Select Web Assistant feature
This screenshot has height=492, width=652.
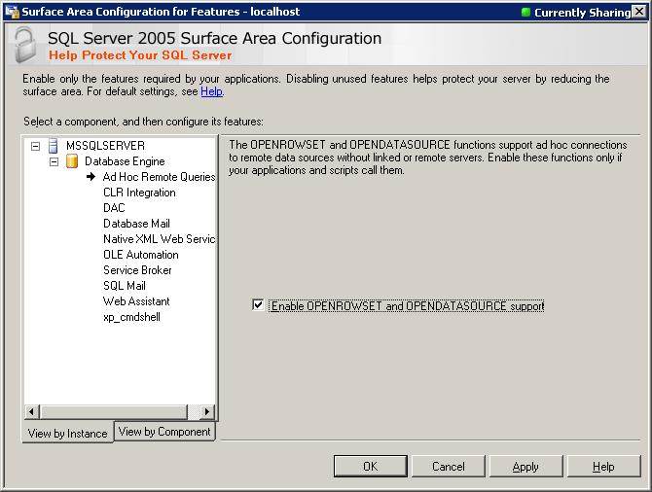tap(136, 301)
